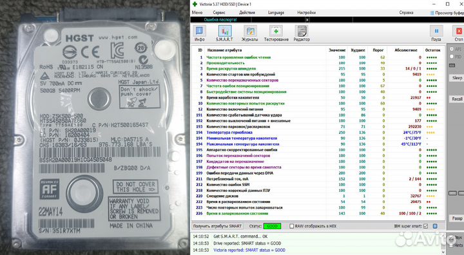Screen dimensions: 464x255
Task: Click the Значение column header
Action: point(337,50)
